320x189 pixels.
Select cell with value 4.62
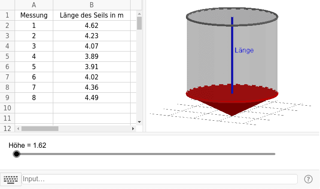91,25
